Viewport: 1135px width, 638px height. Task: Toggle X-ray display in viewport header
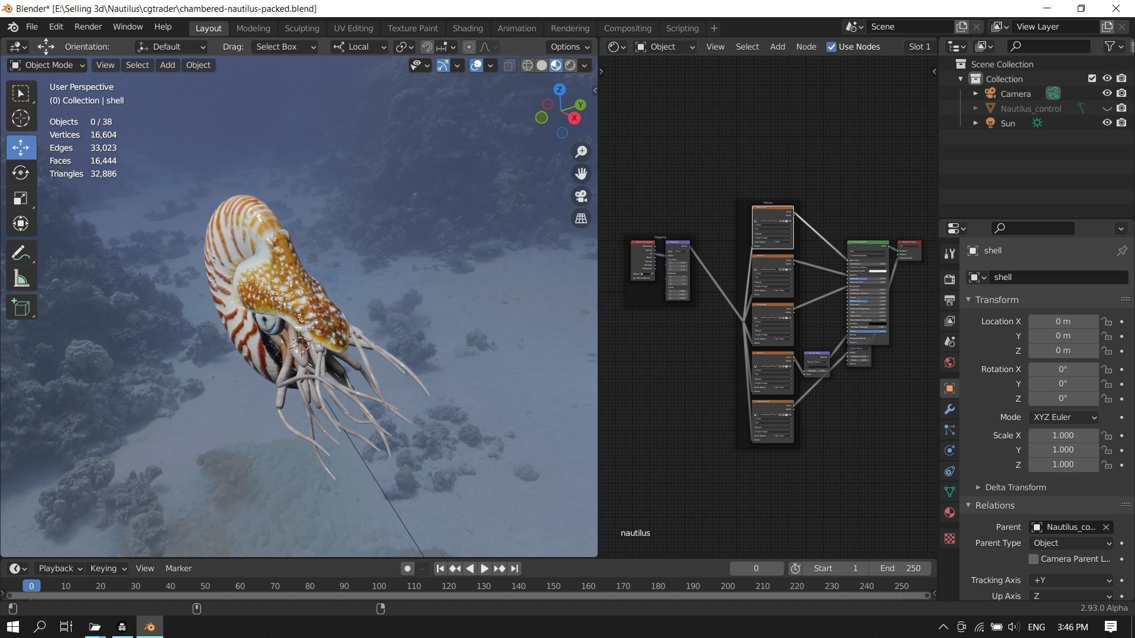(508, 65)
